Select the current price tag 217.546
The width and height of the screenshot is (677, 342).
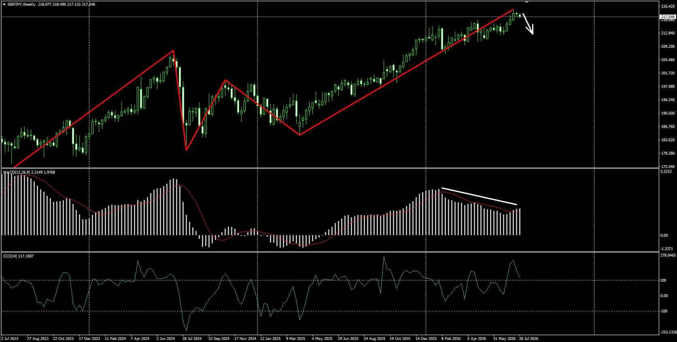(668, 17)
